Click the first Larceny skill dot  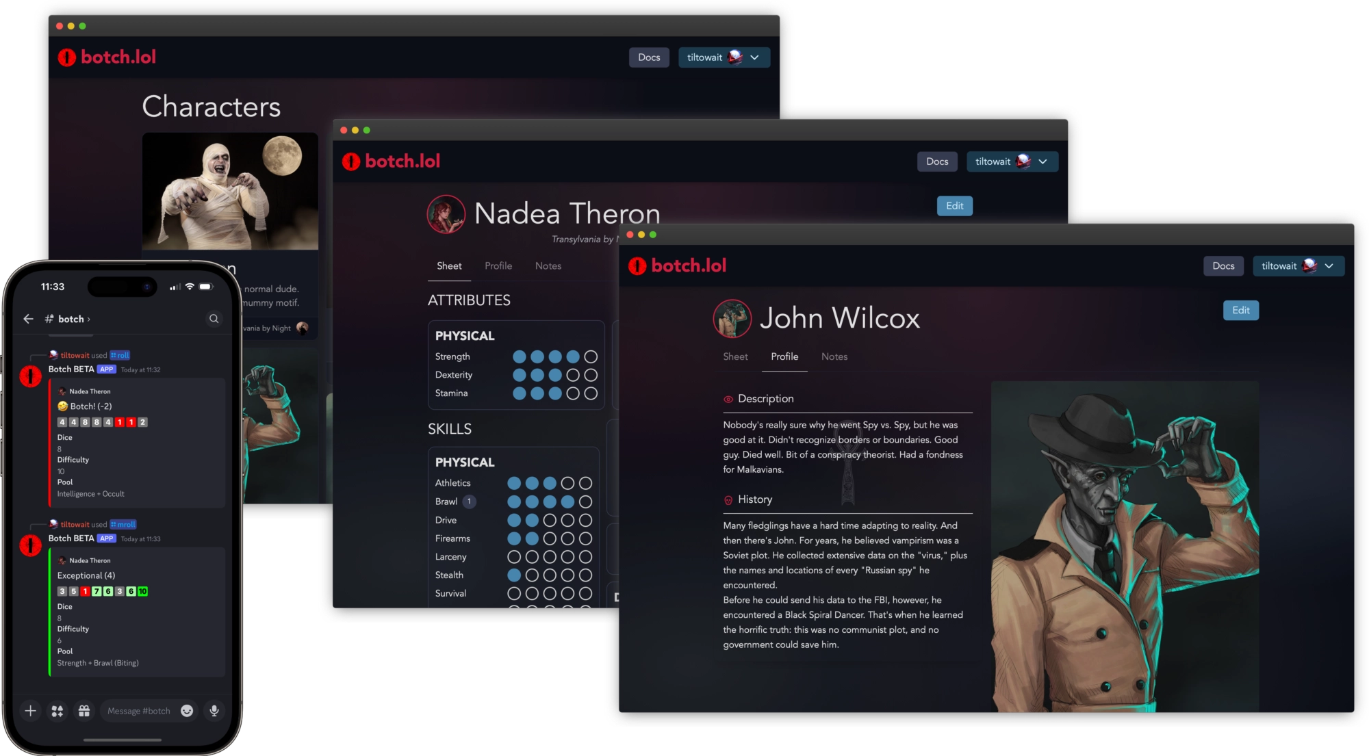click(514, 557)
